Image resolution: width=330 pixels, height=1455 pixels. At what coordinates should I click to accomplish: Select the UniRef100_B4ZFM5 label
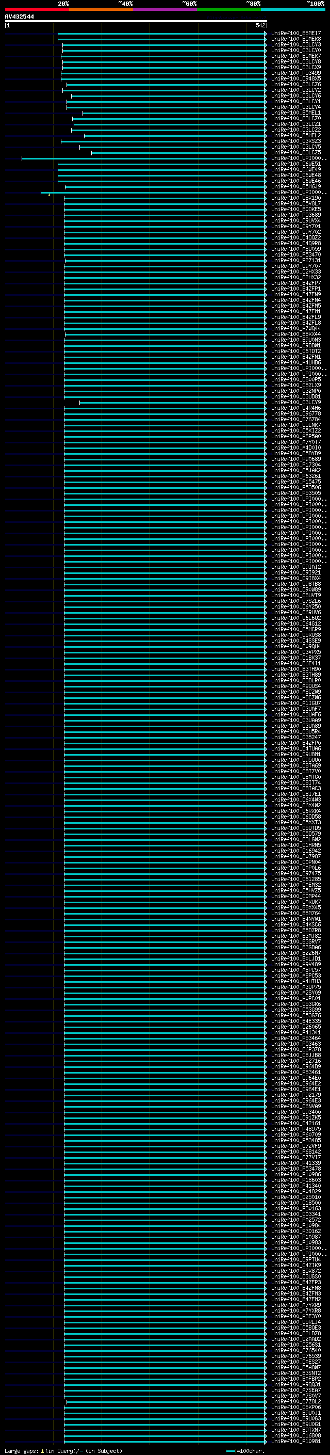click(x=295, y=306)
